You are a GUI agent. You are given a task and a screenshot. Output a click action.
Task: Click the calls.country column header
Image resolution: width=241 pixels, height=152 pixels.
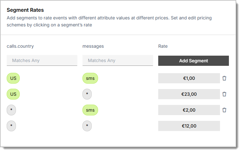coord(20,46)
